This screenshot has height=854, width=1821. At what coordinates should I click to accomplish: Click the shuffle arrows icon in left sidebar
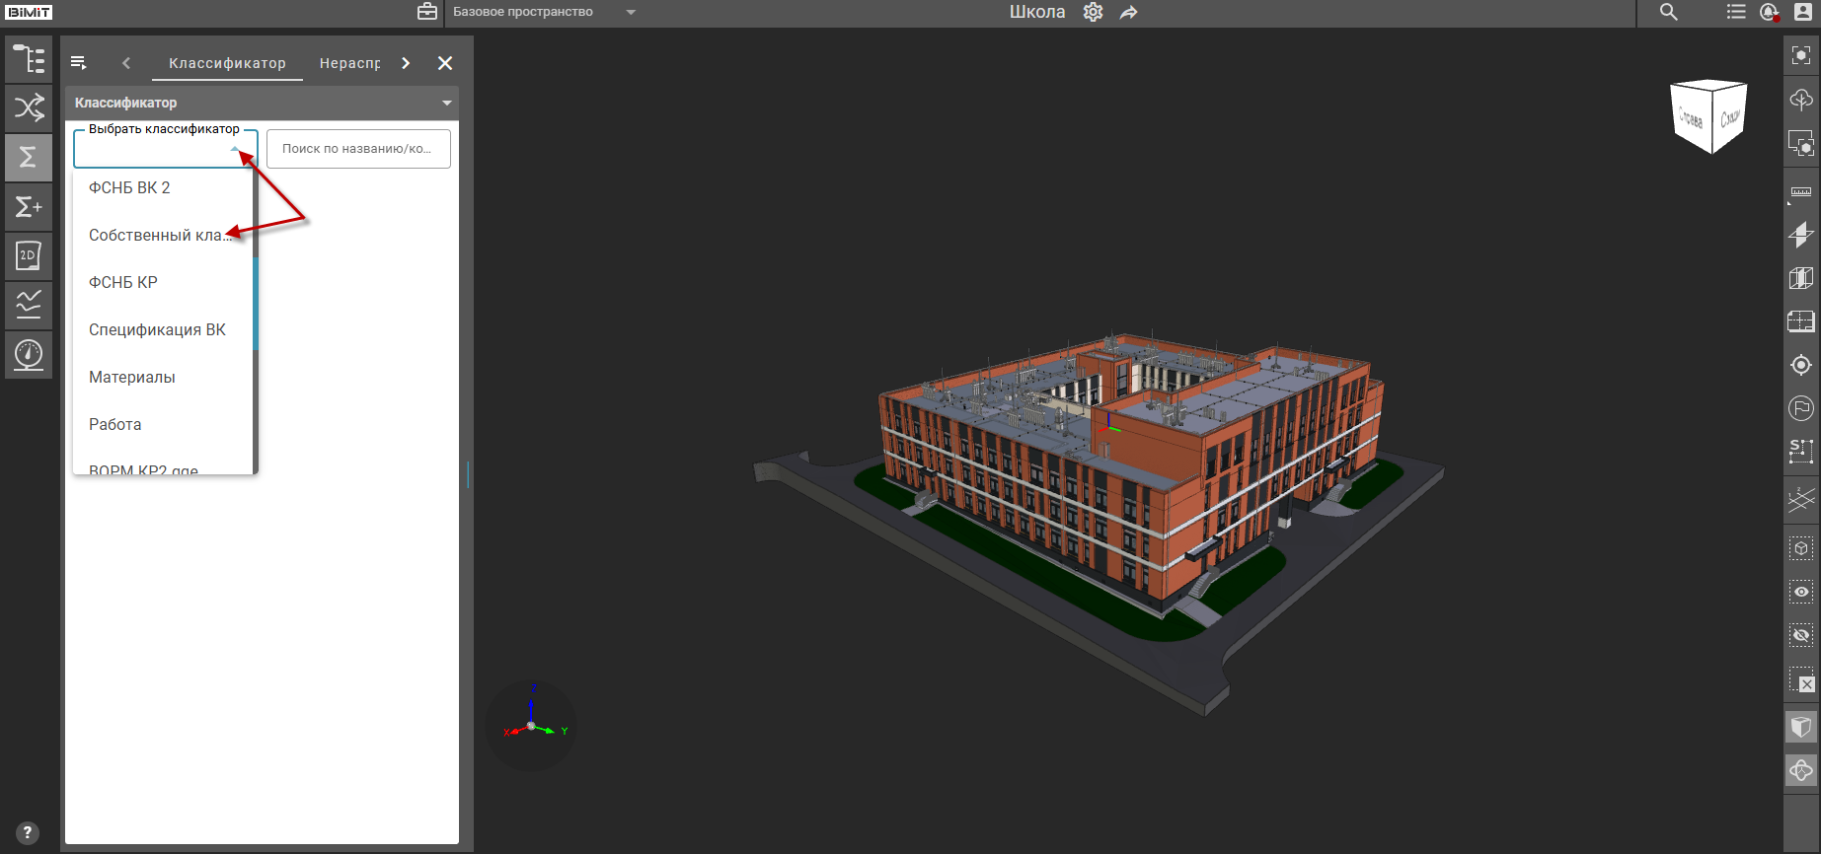(x=29, y=107)
